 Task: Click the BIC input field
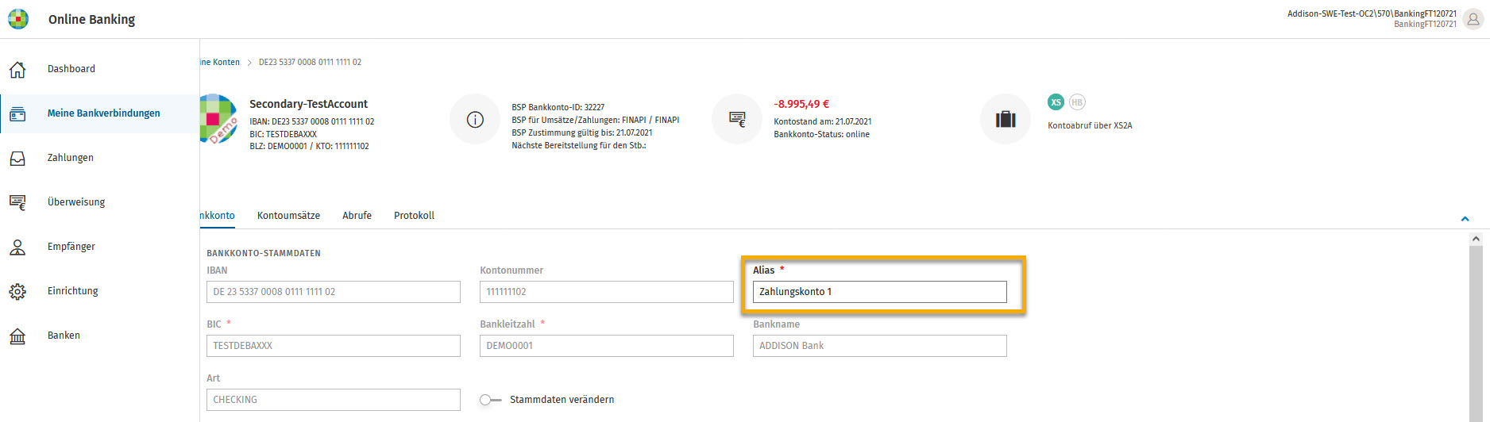click(x=334, y=346)
